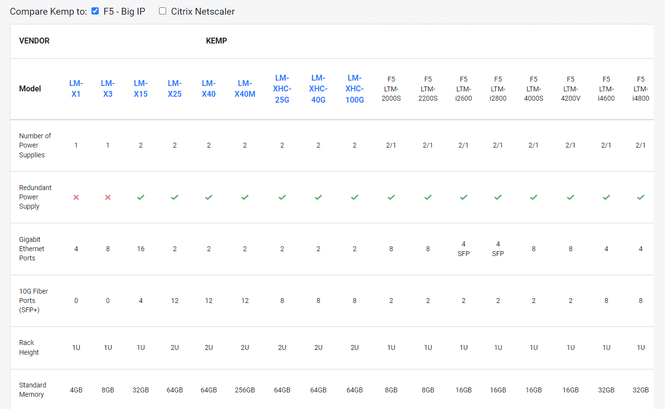This screenshot has height=409, width=665.
Task: Open the LM-XHC-40G model link
Action: (318, 88)
